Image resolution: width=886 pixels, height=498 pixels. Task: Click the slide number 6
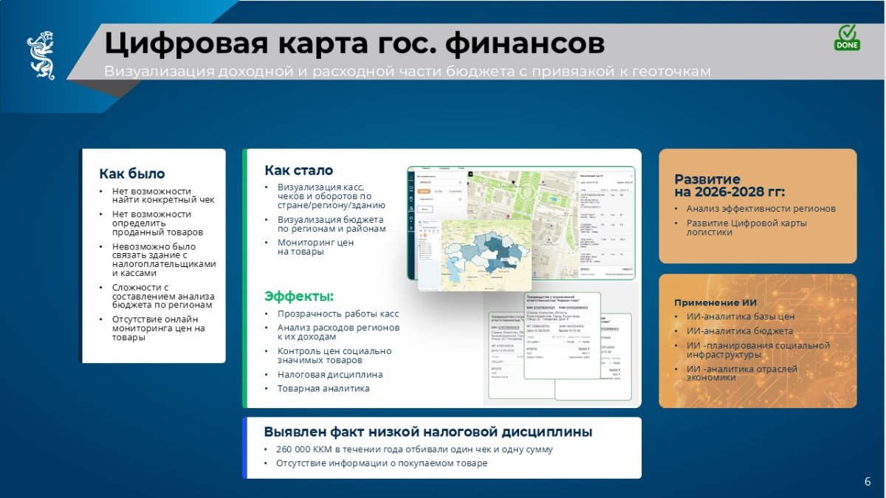coord(867,482)
